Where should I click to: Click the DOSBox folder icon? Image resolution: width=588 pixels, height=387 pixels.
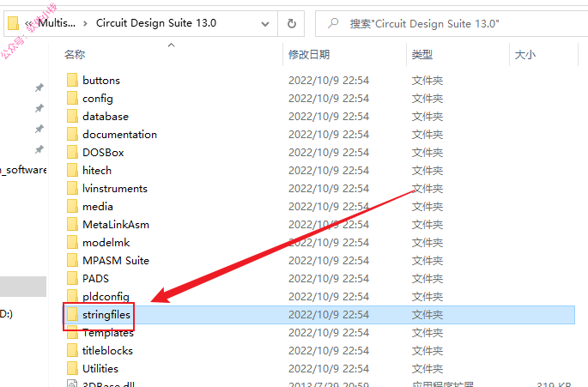[x=72, y=152]
